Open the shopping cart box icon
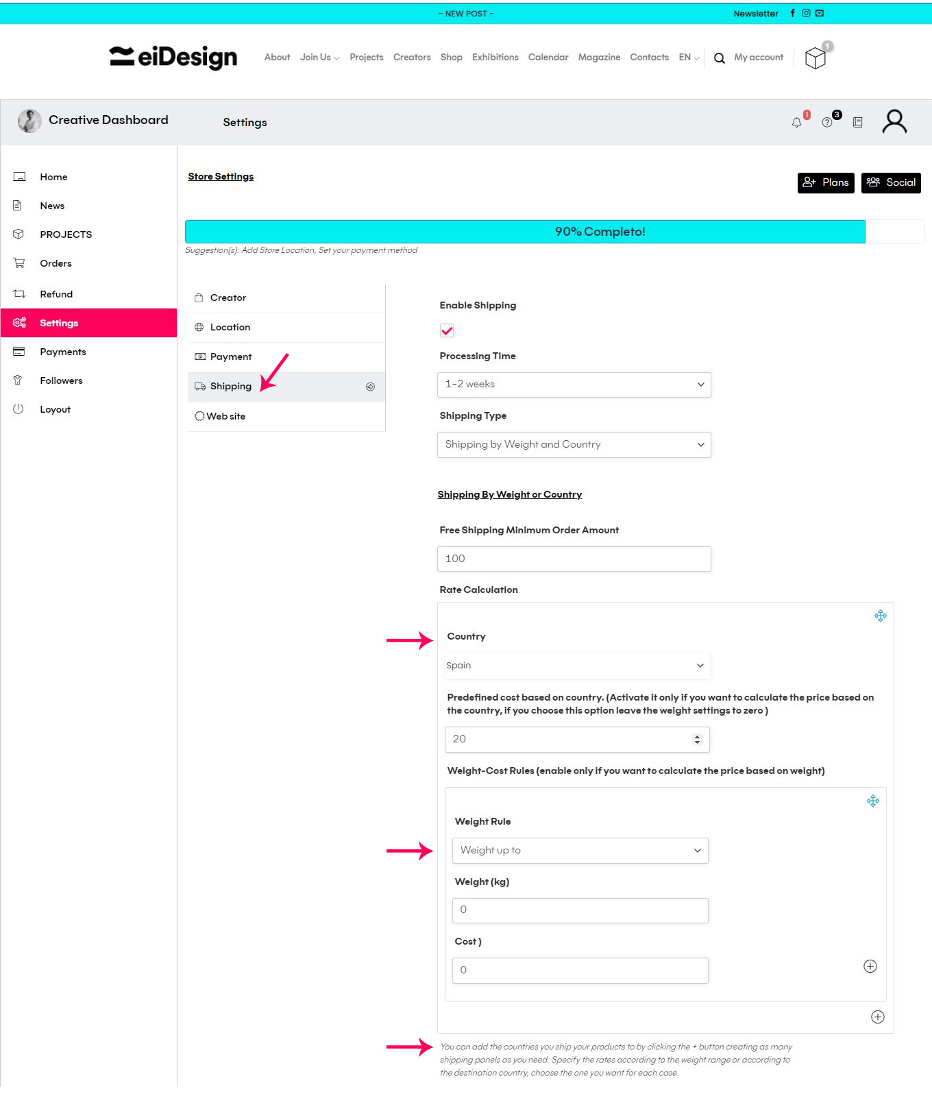Viewport: 932px width, 1116px height. pos(815,58)
